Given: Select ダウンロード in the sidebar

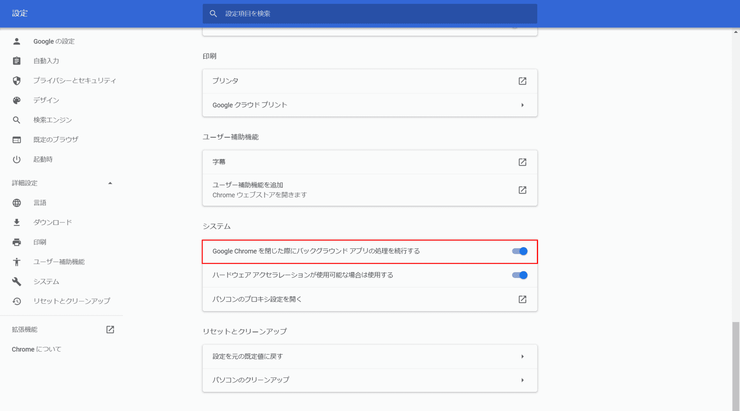Looking at the screenshot, I should pos(53,222).
